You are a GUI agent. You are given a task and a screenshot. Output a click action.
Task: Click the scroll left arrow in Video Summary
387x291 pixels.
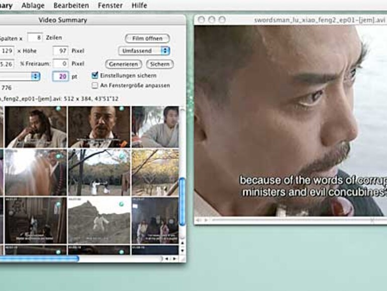tap(167, 259)
